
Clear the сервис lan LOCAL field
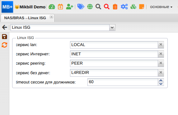(x=161, y=45)
